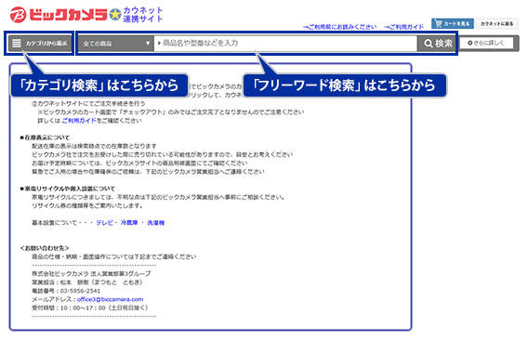Focus the 商品名や型番などを入力 search field
The image size is (528, 340).
(285, 43)
